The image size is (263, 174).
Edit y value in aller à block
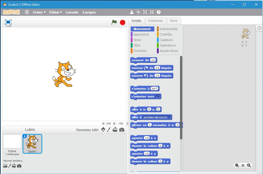click(x=158, y=109)
